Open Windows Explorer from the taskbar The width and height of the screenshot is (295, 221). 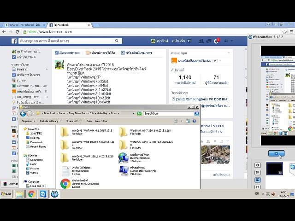click(19, 194)
